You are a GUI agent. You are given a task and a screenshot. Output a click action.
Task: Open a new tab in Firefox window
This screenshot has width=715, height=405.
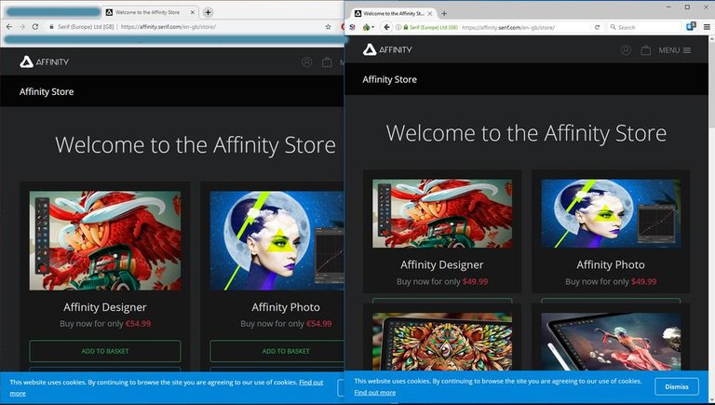[444, 14]
